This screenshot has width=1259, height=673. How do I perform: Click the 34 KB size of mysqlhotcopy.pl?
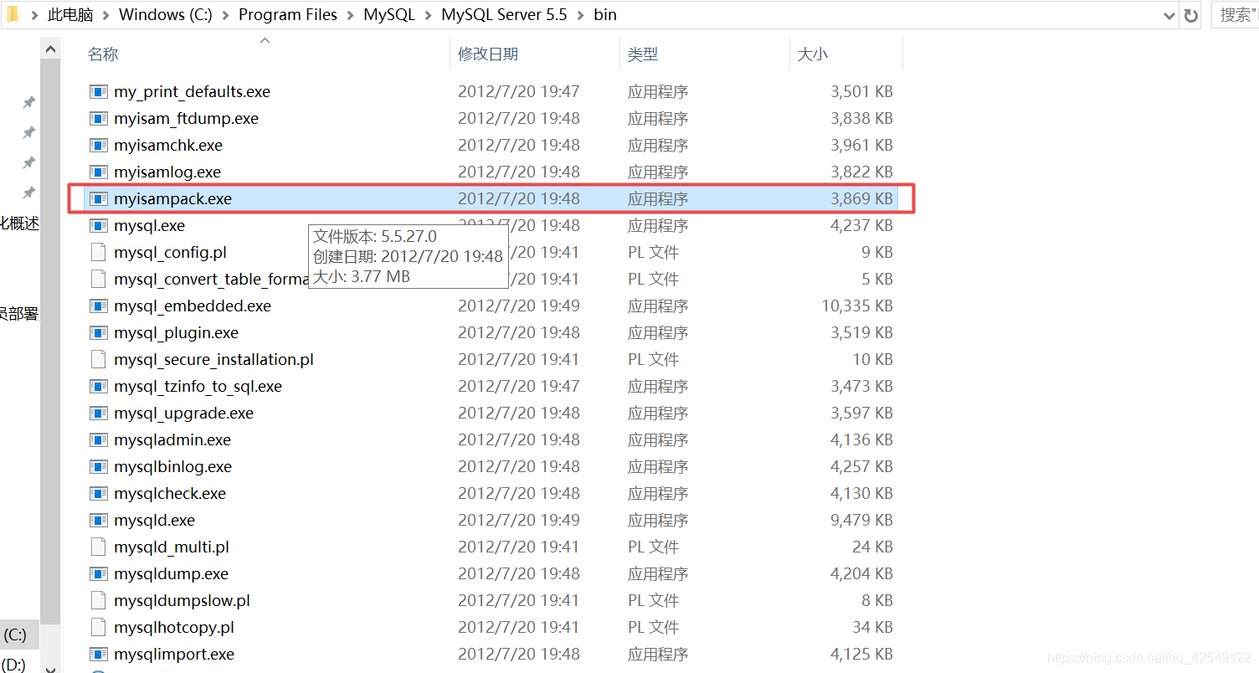(872, 628)
